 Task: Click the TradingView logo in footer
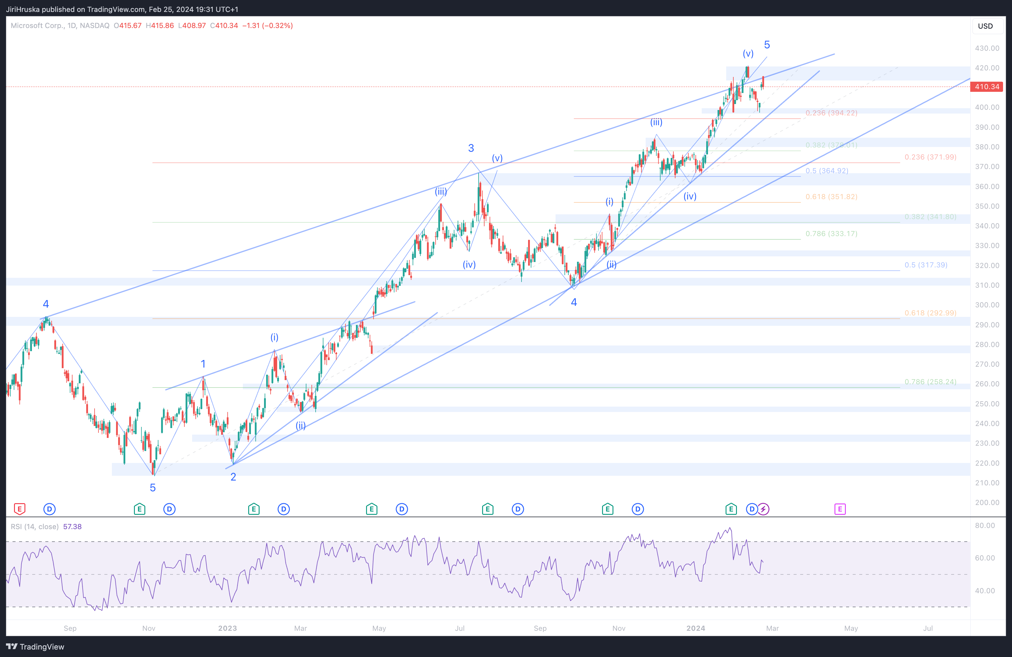(35, 646)
